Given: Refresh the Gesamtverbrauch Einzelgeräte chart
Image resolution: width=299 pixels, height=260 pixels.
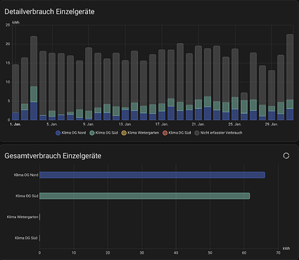Looking at the screenshot, I should click(286, 156).
